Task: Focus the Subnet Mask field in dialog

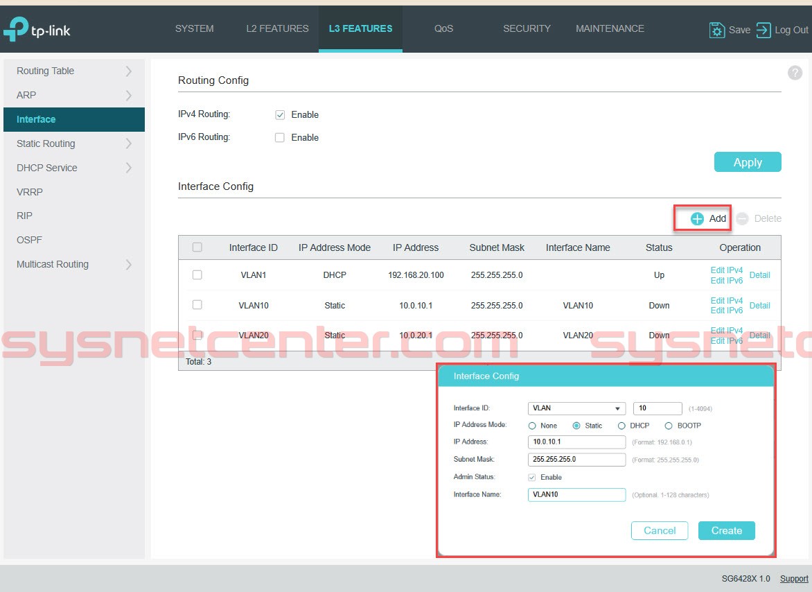Action: point(576,460)
